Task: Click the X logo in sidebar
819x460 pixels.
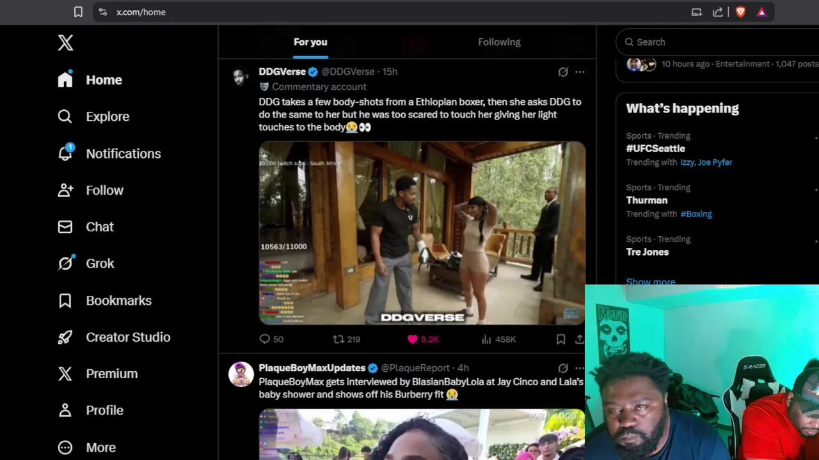Action: point(65,43)
